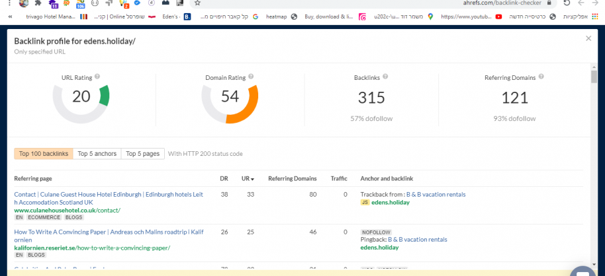Screen dimensions: 605x276
Task: Click the Traffic column header
Action: 339,179
